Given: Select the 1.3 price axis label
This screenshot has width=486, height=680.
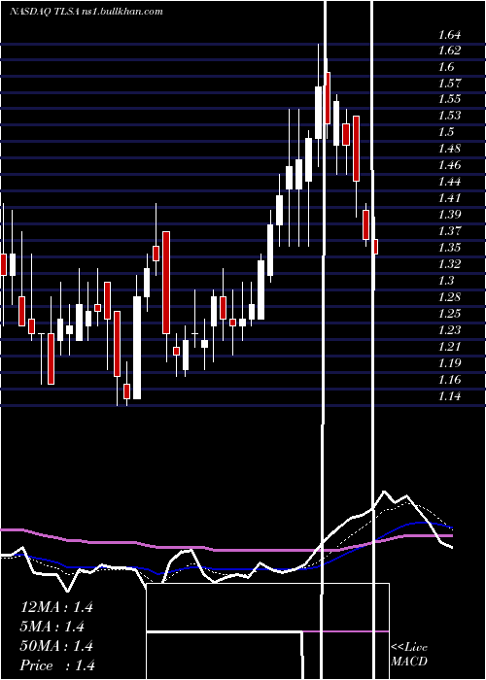Looking at the screenshot, I should click(446, 281).
